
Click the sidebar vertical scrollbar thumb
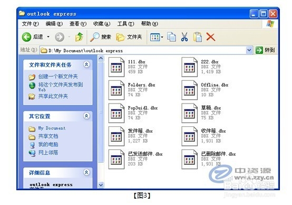coord(101,112)
